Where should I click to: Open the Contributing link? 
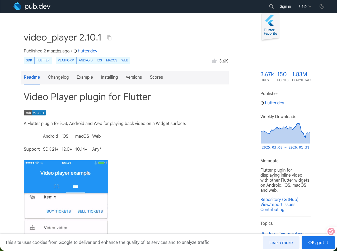pyautogui.click(x=272, y=210)
